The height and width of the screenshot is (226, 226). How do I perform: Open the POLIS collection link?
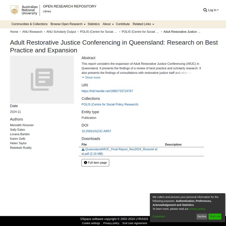(110, 104)
